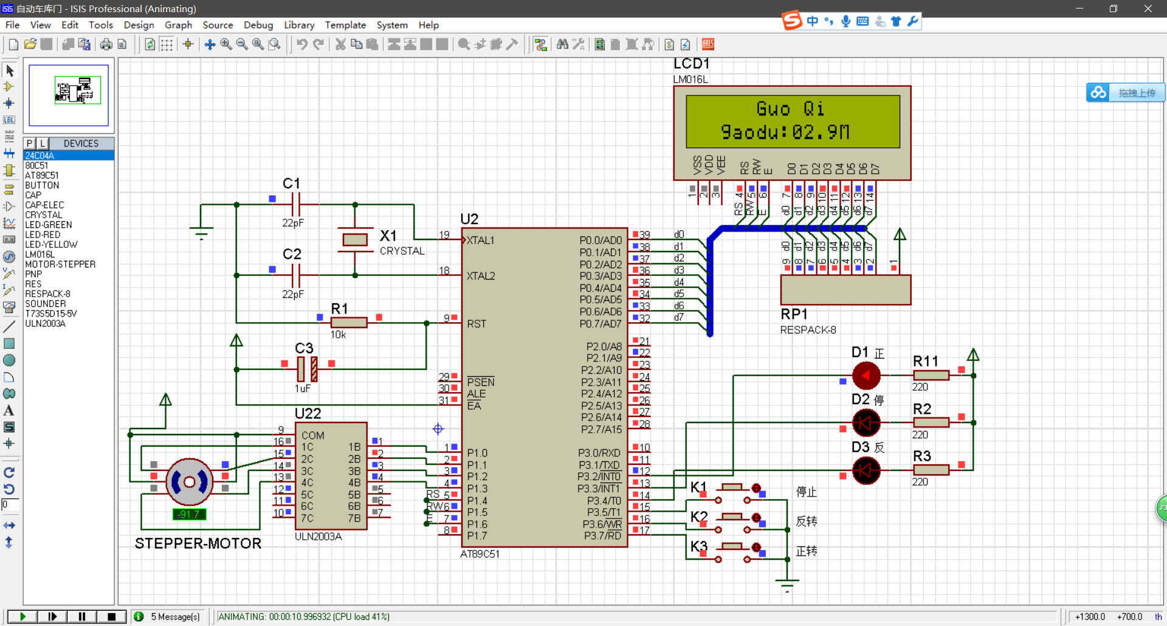The height and width of the screenshot is (626, 1167).
Task: Select the Component mode tool
Action: (9, 87)
